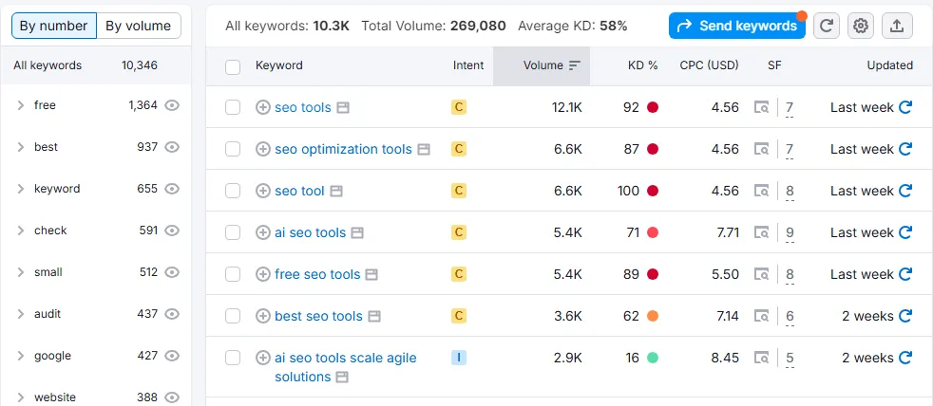Tick the checkbox for 'seo tool'

pyautogui.click(x=233, y=191)
